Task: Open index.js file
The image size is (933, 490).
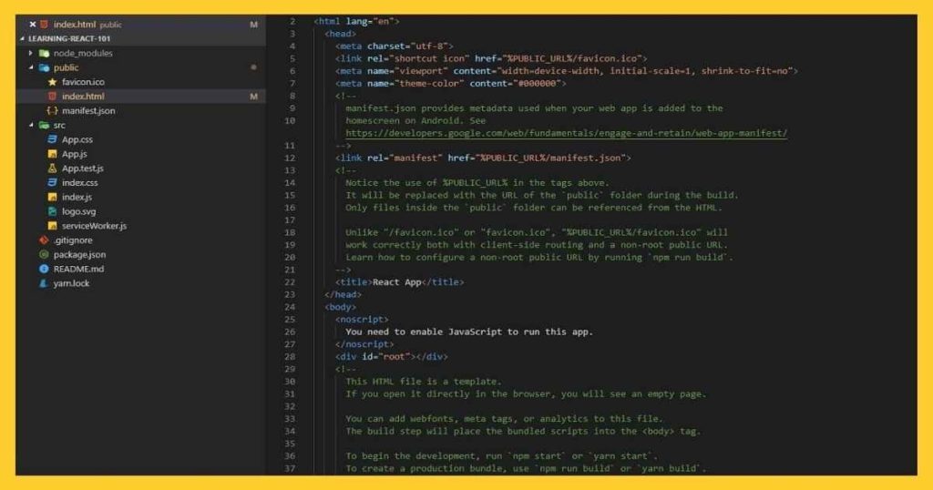Action: [77, 197]
